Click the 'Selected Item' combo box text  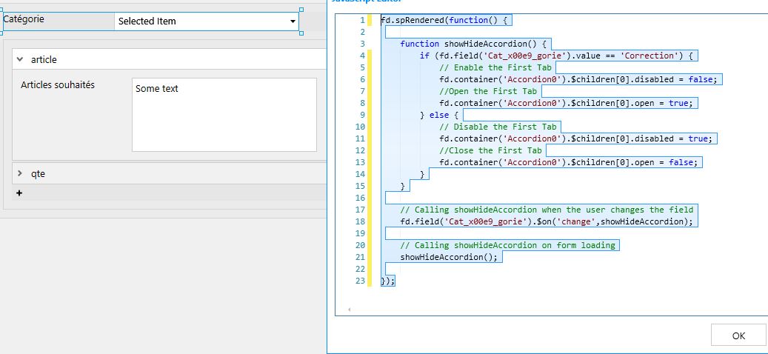click(147, 21)
